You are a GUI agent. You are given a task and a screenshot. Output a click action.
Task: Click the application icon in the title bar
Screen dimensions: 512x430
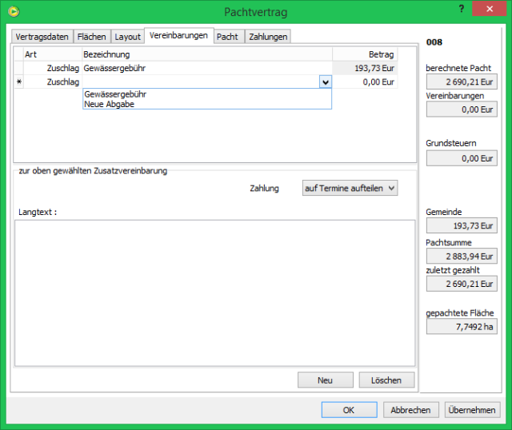click(14, 12)
